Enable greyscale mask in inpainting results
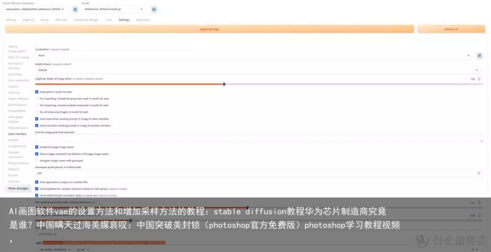 point(37,99)
